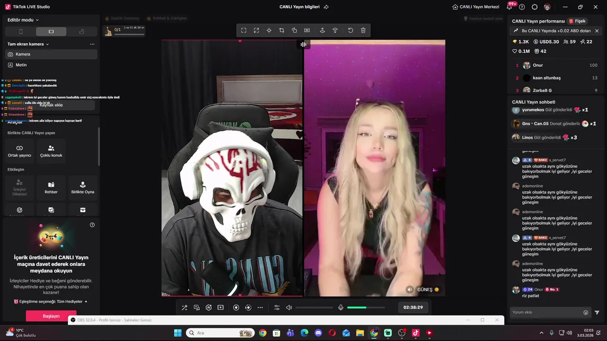This screenshot has width=607, height=341.
Task: Select the Metin source
Action: tap(51, 65)
